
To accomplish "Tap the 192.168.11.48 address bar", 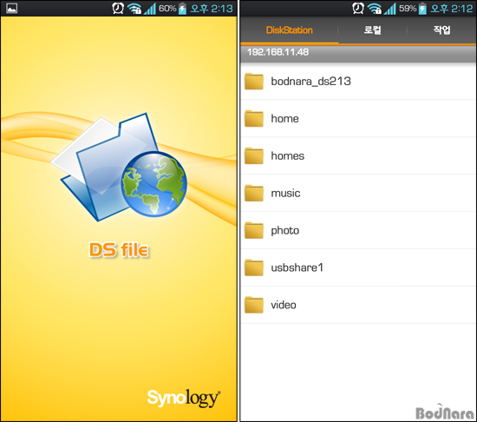I will [358, 52].
